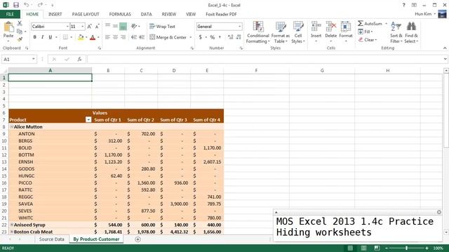Switch to the DATA ribbon tab
This screenshot has width=449, height=252.
click(146, 14)
